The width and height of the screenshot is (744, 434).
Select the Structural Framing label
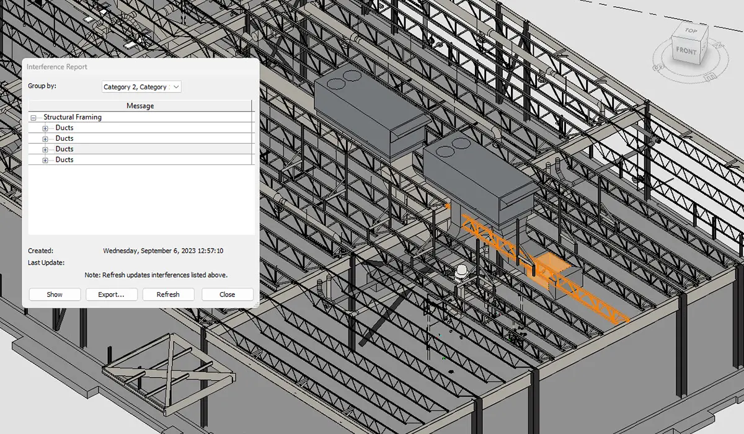point(73,117)
